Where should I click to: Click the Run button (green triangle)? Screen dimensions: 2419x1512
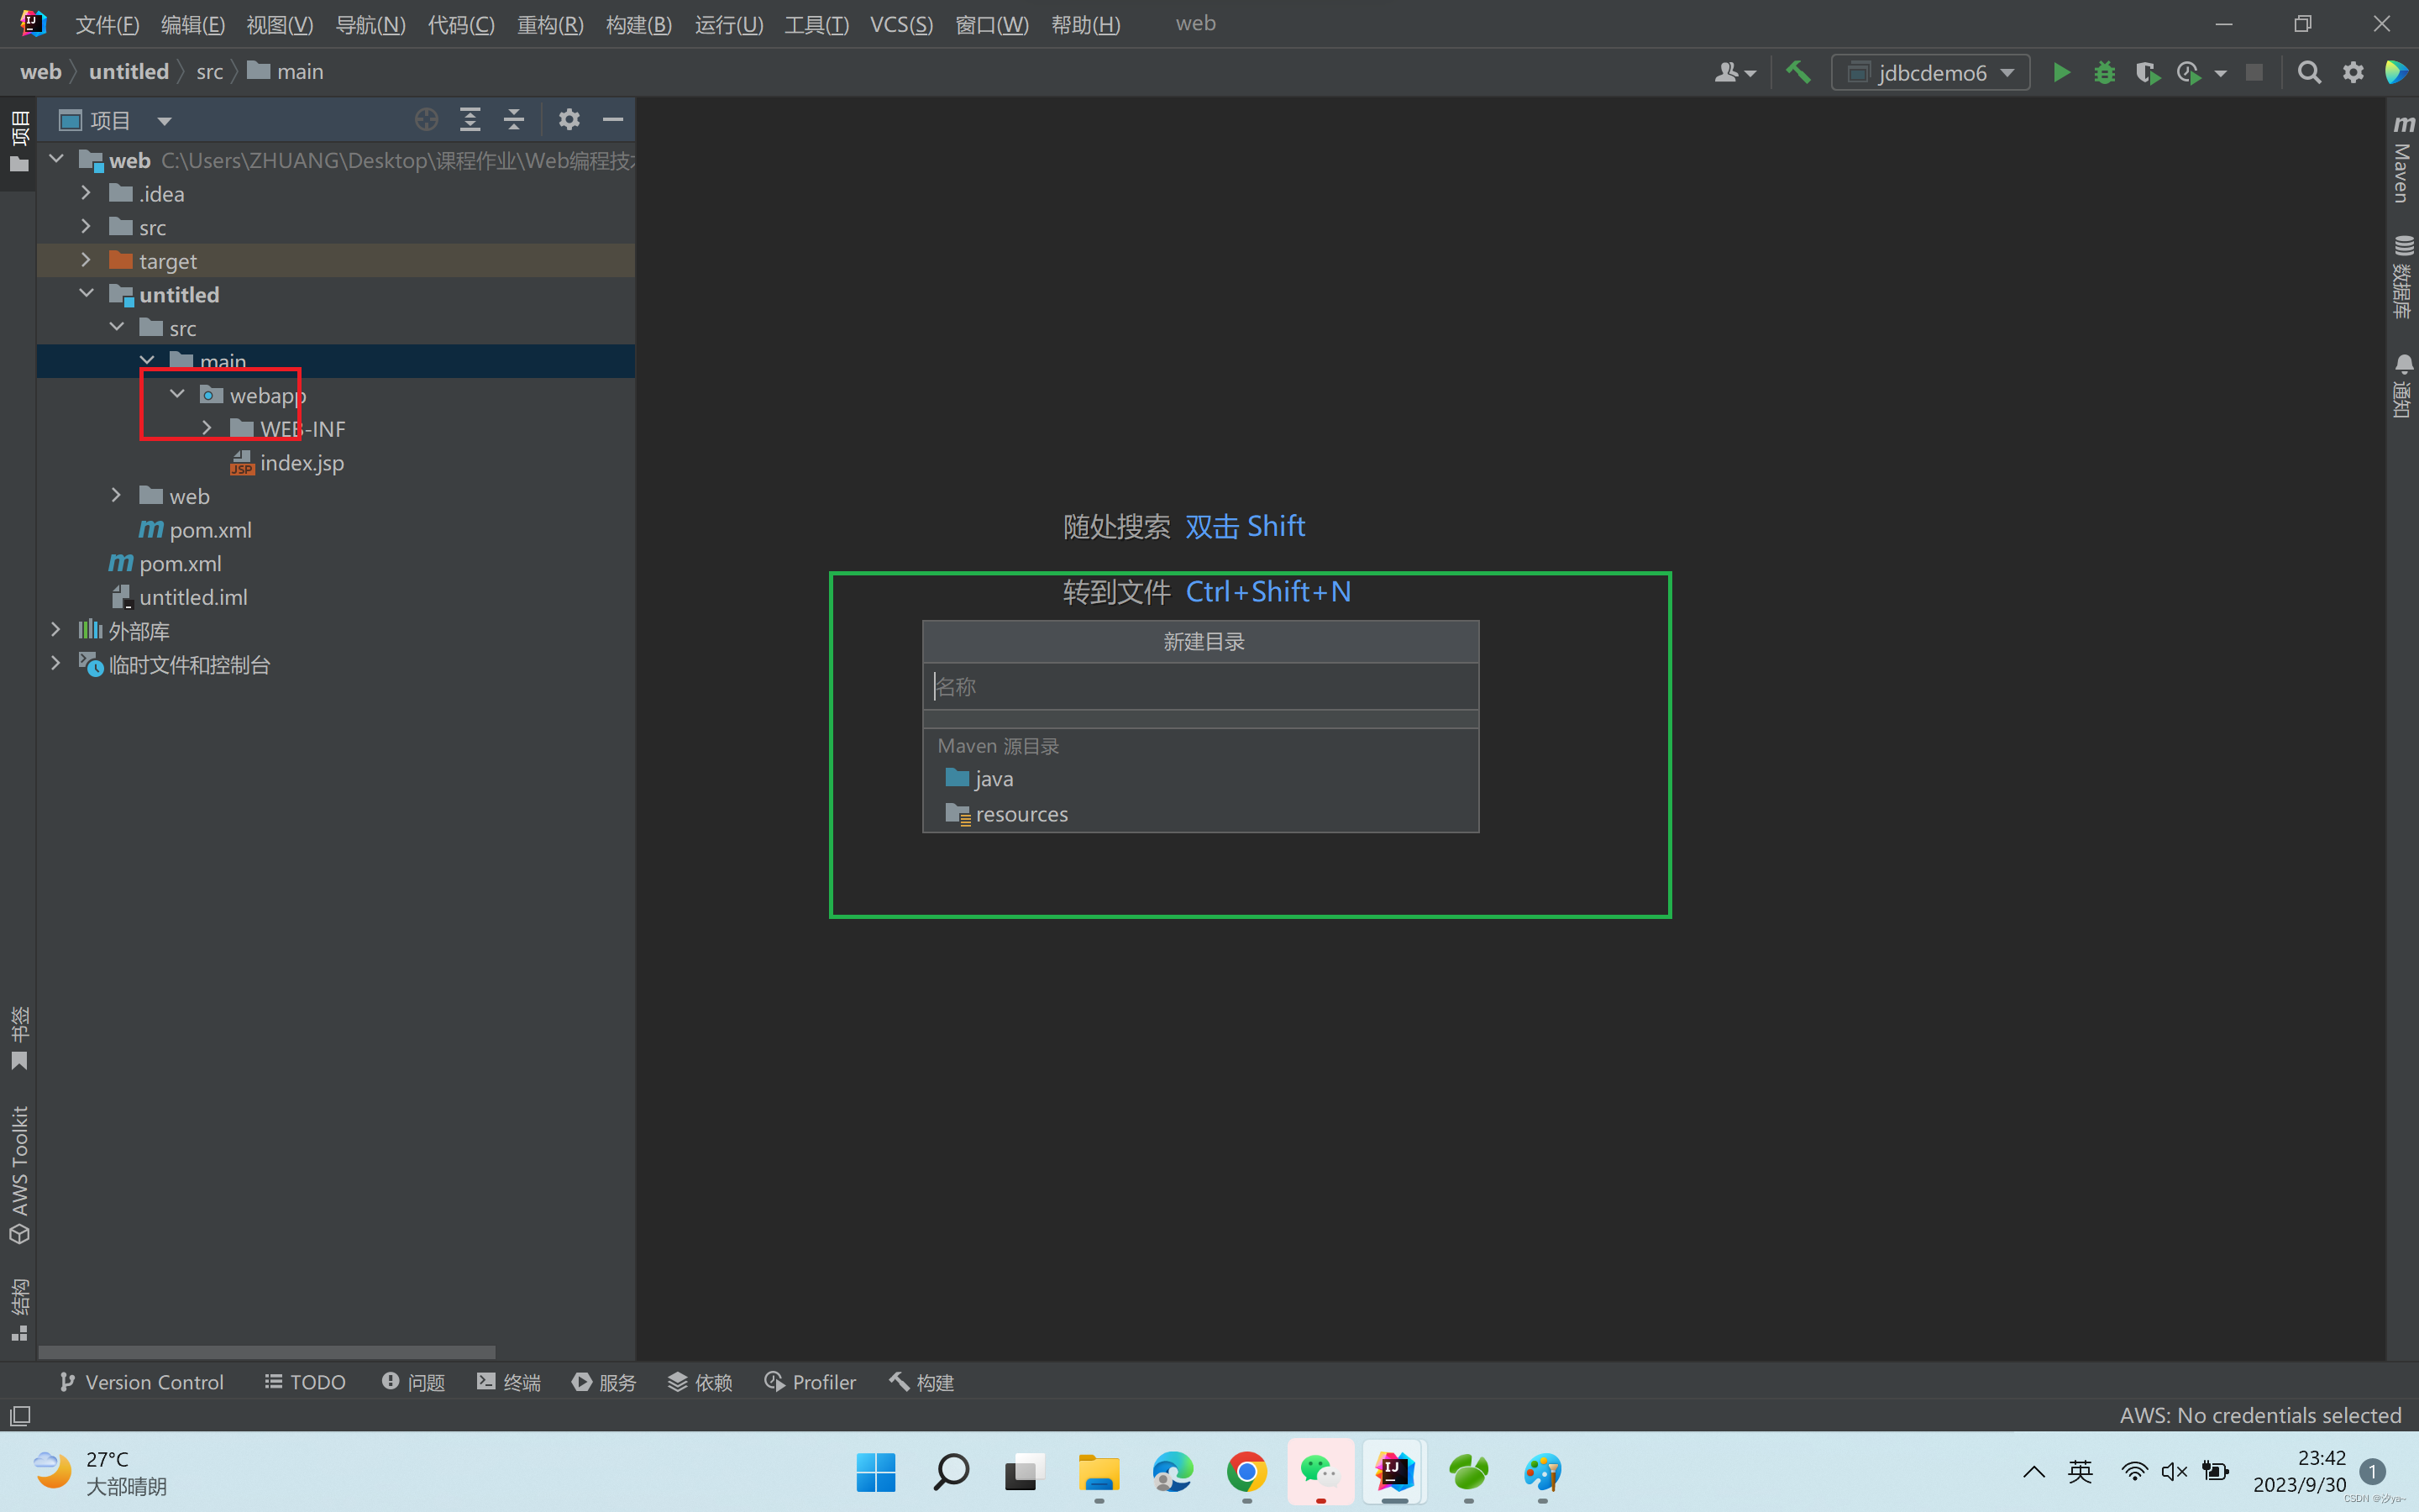[x=2060, y=71]
